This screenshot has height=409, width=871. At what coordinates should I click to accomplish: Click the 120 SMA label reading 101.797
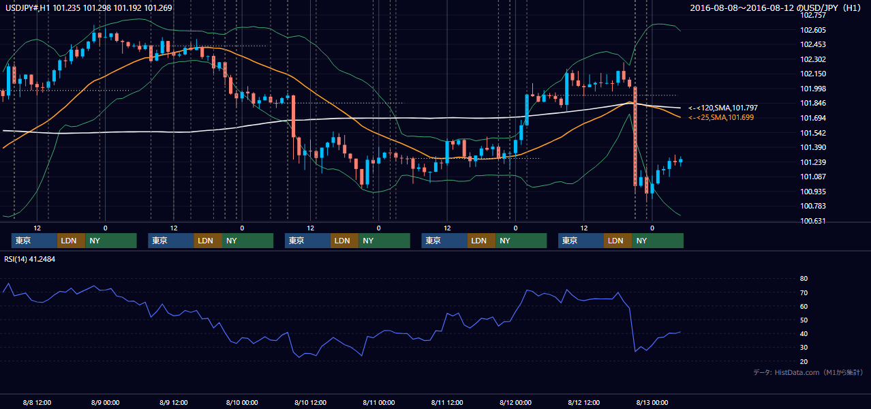[x=723, y=108]
